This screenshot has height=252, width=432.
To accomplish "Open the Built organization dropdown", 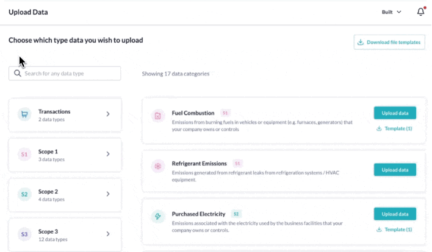I will click(391, 12).
